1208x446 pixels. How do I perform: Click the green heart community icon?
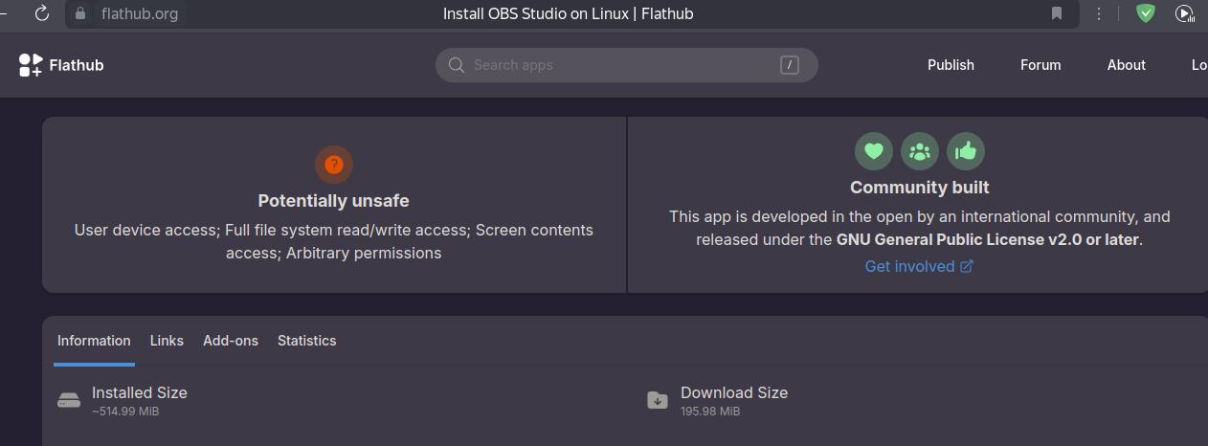(x=873, y=151)
